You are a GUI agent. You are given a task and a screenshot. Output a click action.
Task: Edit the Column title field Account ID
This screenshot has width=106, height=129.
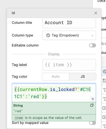[x=69, y=23]
